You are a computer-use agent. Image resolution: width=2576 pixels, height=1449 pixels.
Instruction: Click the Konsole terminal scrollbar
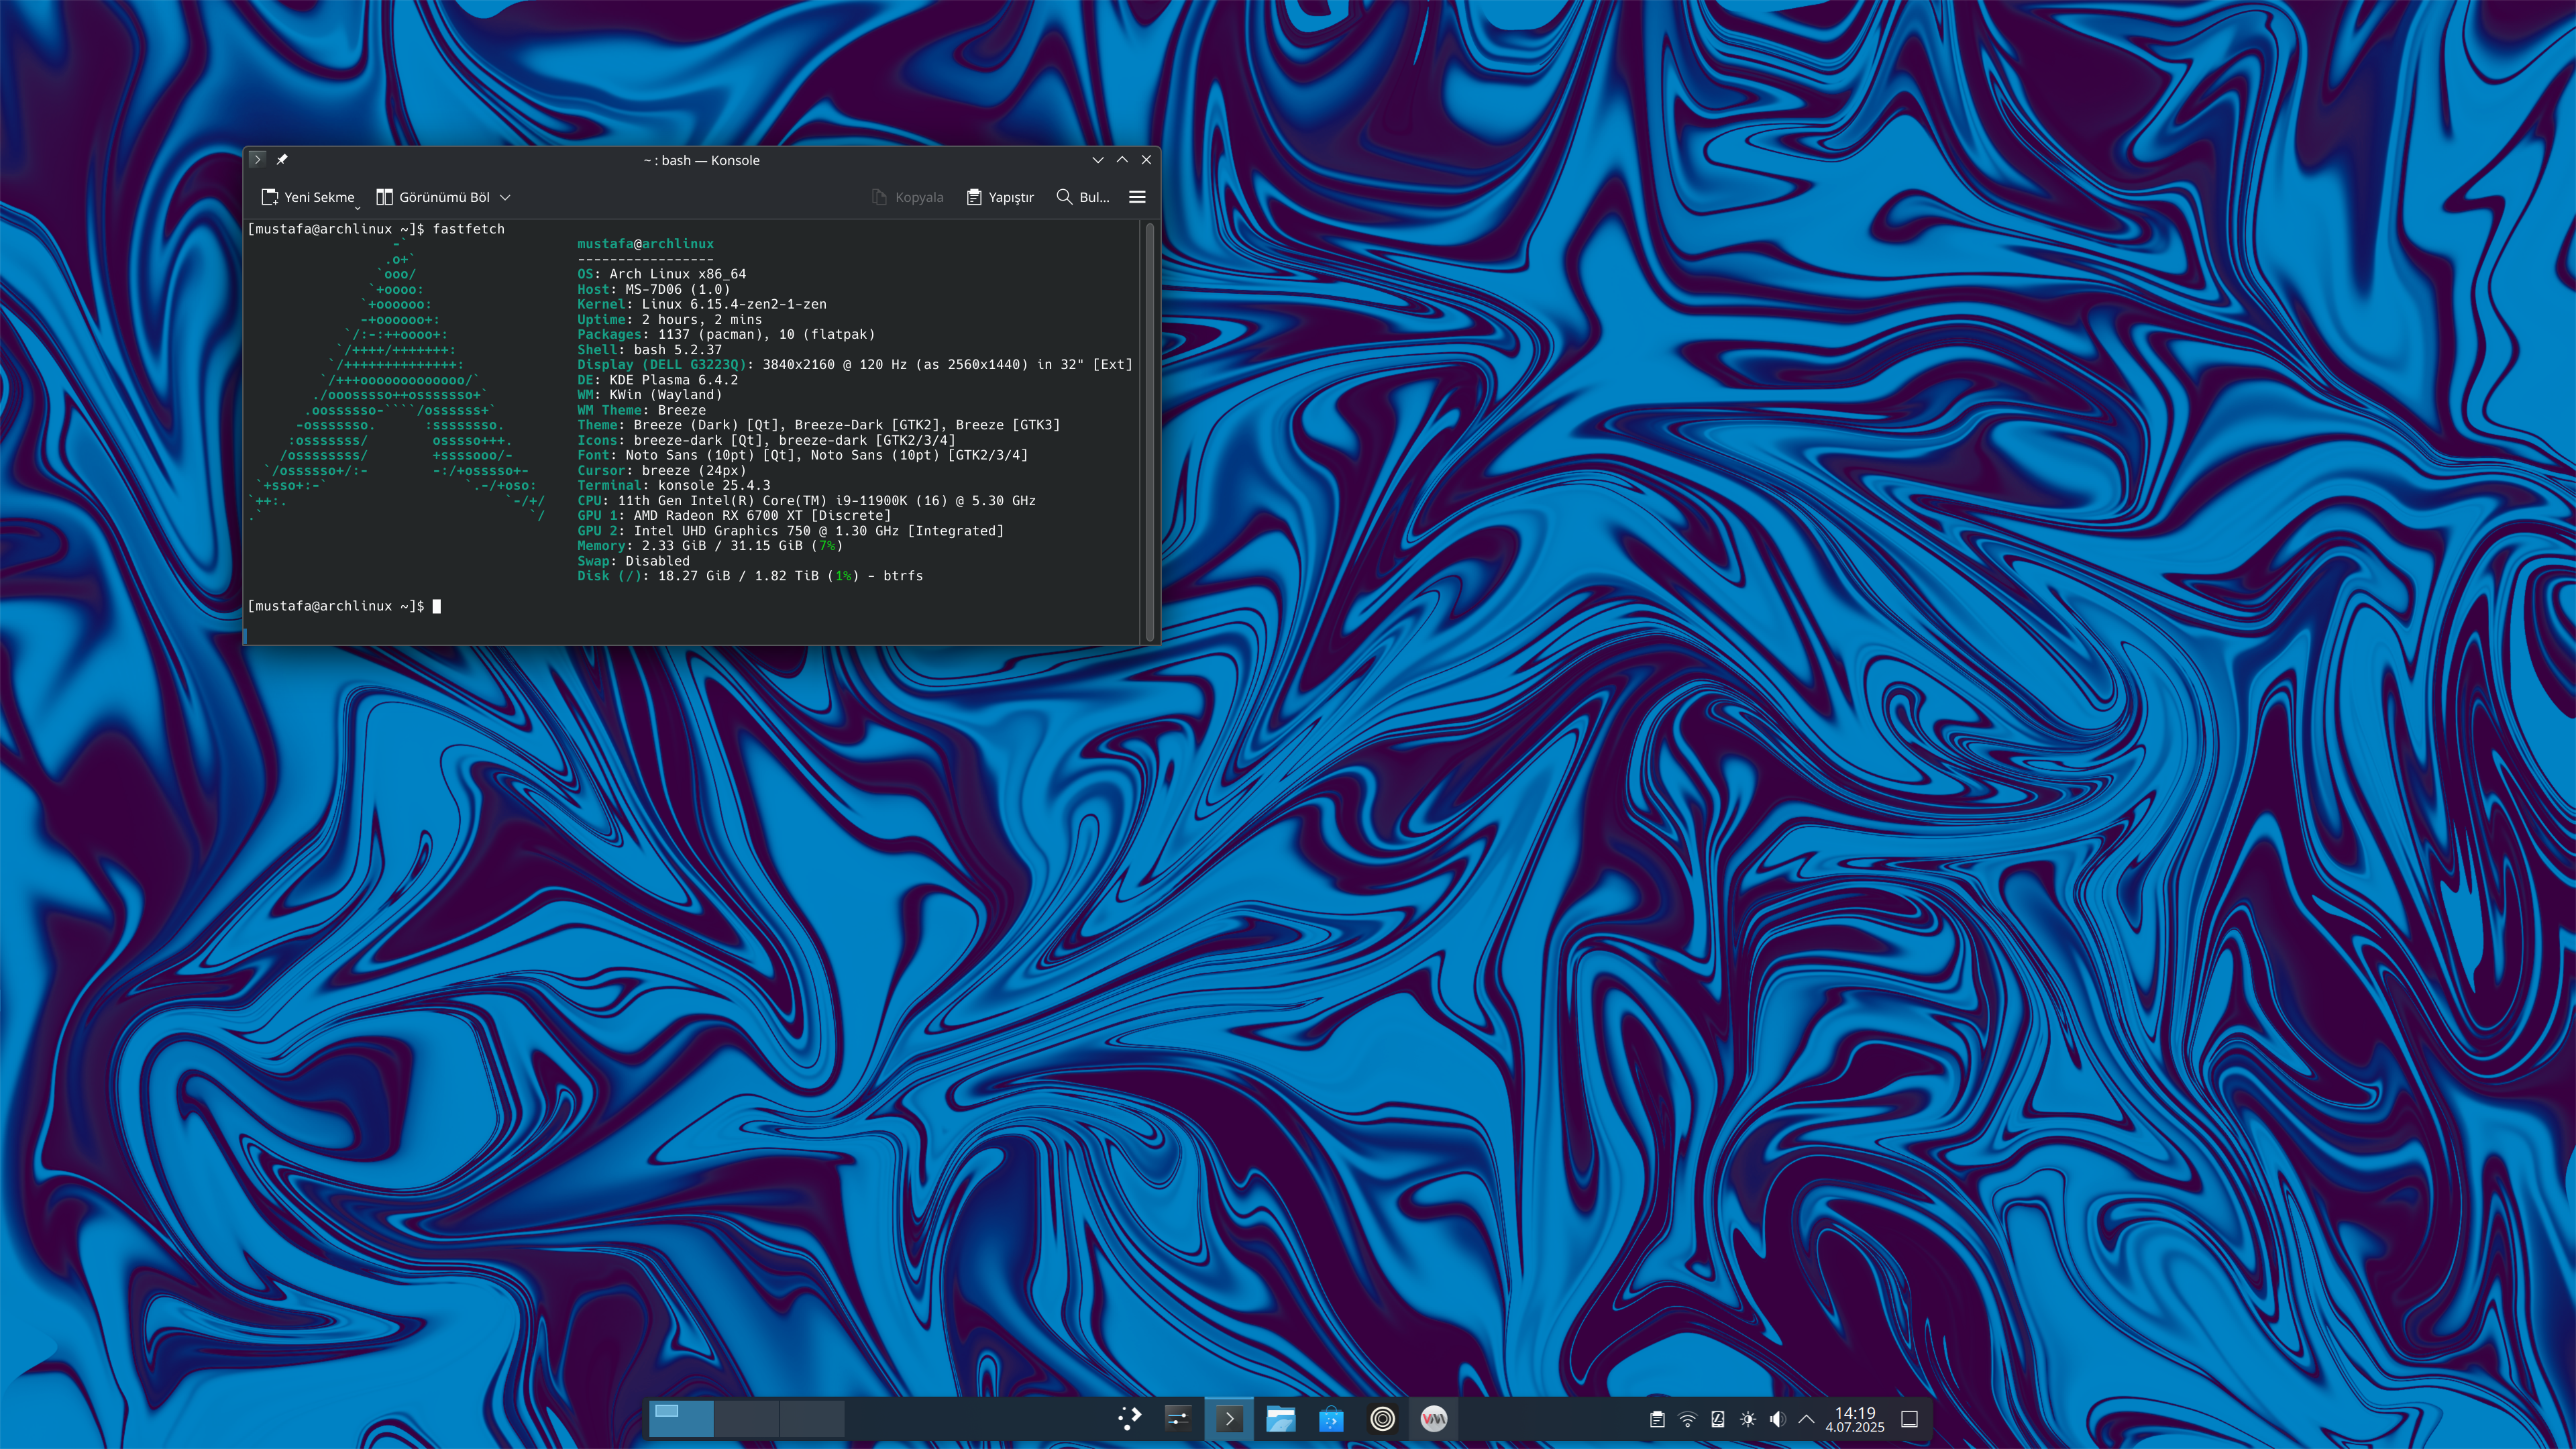[x=1150, y=432]
